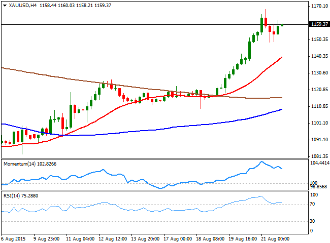Click the 1101.10 price axis value
Image resolution: width=330 pixels, height=243 pixels.
pyautogui.click(x=319, y=123)
